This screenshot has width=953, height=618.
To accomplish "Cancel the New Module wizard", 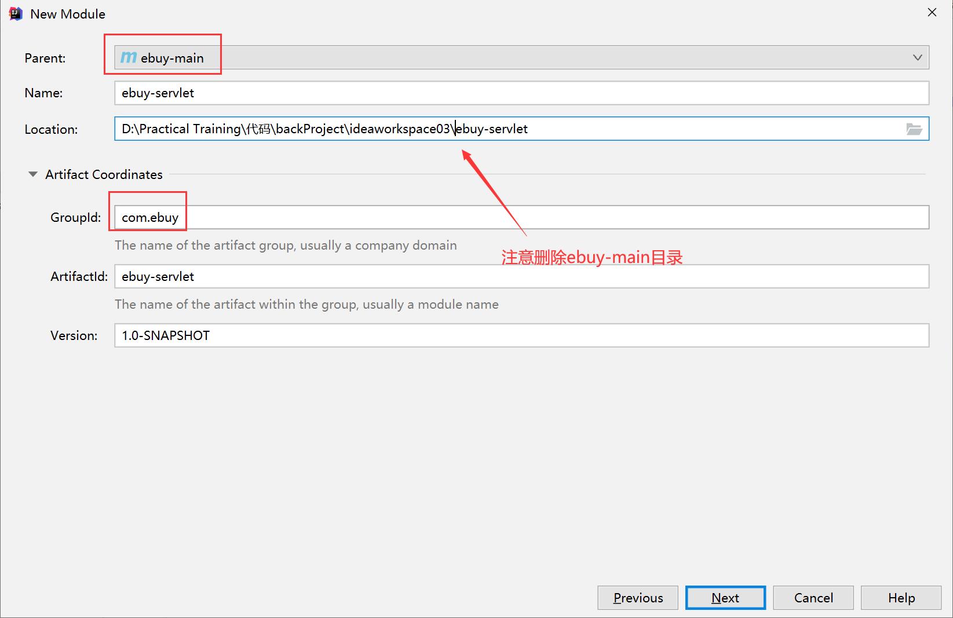I will click(813, 598).
